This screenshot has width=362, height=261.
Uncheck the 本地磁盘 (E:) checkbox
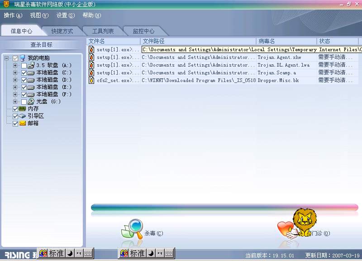click(x=24, y=87)
